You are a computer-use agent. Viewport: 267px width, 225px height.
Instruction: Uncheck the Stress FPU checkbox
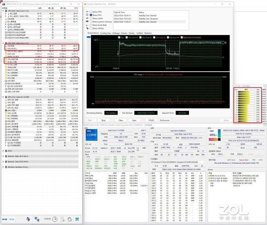pyautogui.click(x=91, y=15)
